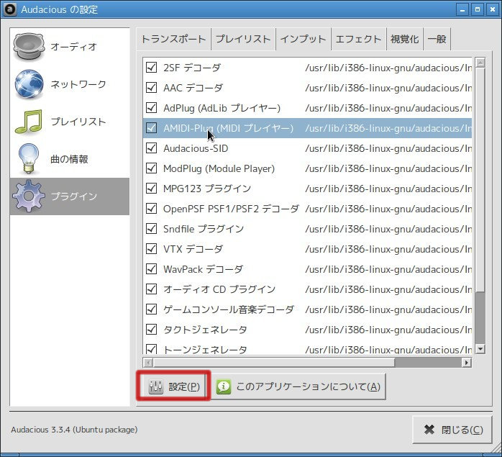Click the 設定(P) button
This screenshot has width=502, height=457.
pos(173,386)
